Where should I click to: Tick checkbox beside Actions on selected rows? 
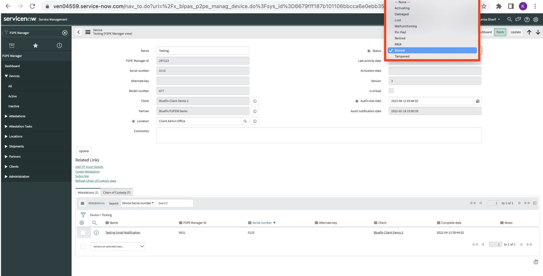pyautogui.click(x=83, y=247)
